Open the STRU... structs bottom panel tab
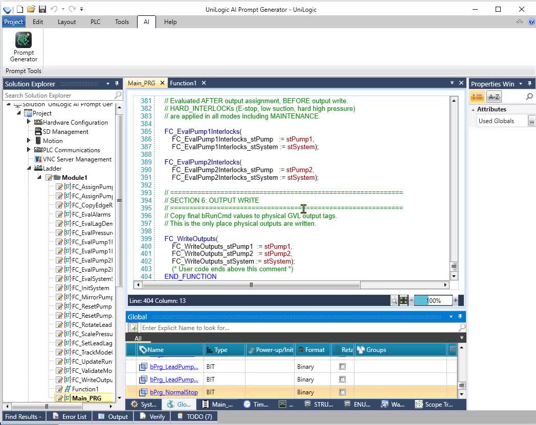 (319, 405)
